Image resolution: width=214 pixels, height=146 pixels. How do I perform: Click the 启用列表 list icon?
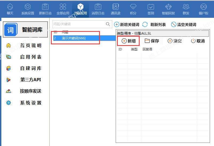click(9, 57)
